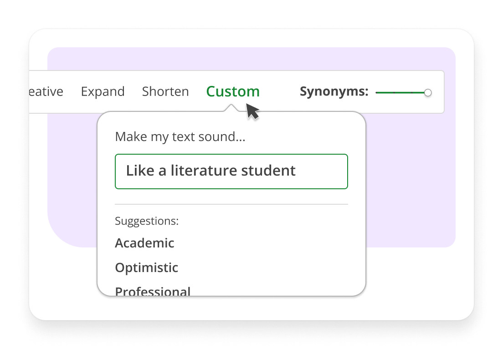Open the partially visible Creative mode tab
This screenshot has height=353, width=503.
(46, 91)
